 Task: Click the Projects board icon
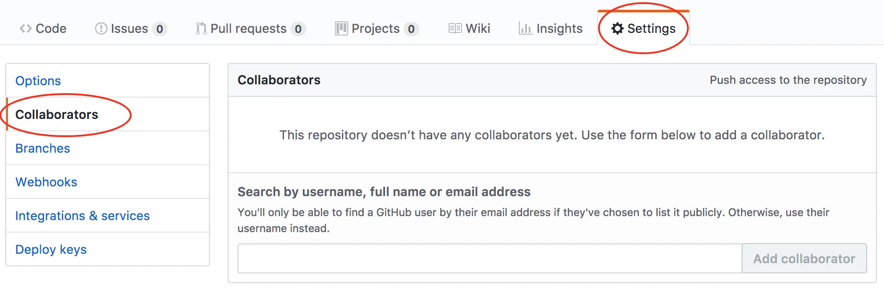click(x=341, y=29)
